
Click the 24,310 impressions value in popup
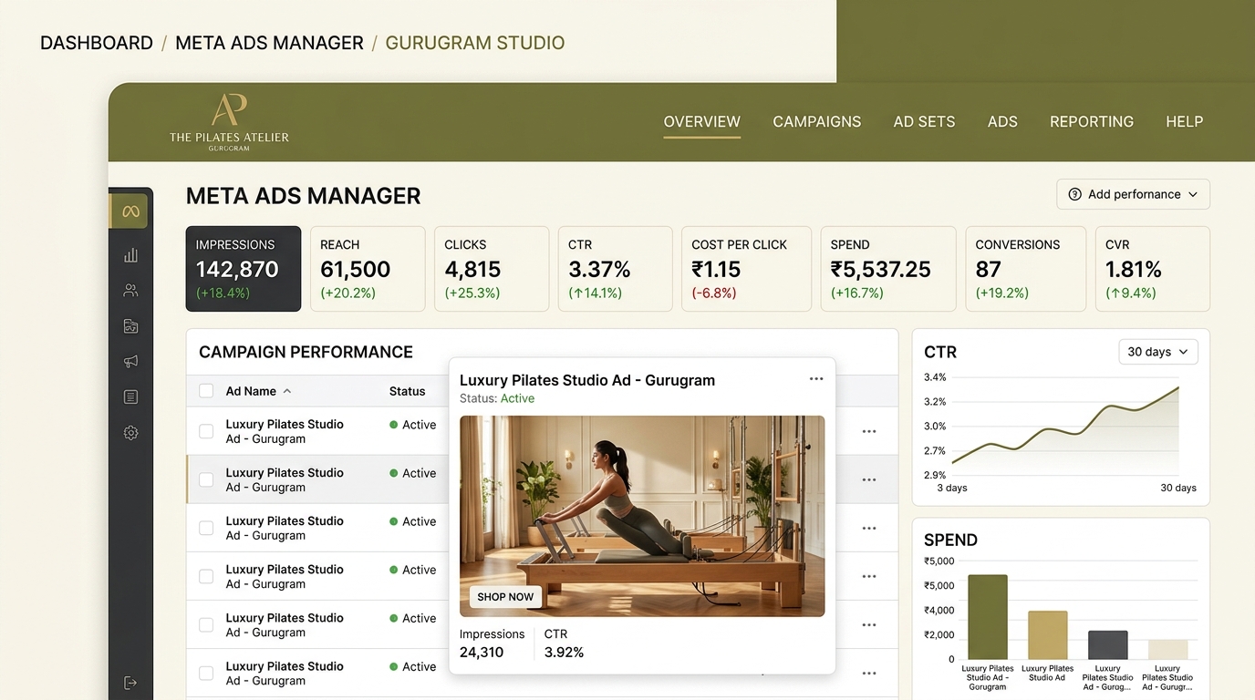pos(482,652)
